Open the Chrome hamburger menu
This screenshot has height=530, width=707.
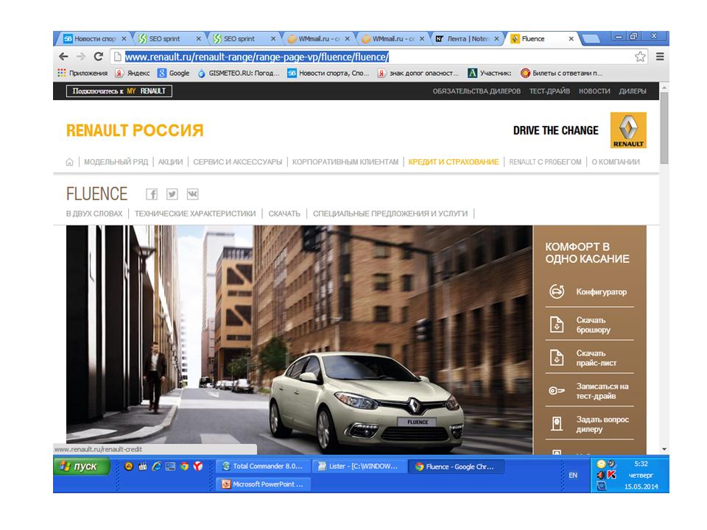(660, 57)
